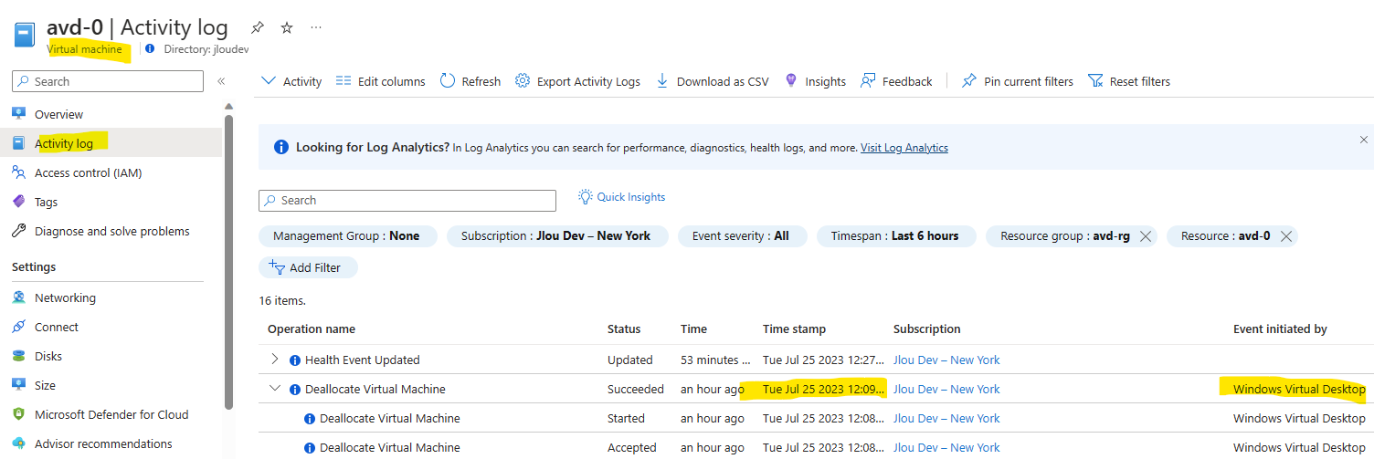Remove the Resource avd-0 filter
The width and height of the screenshot is (1374, 459).
[1285, 236]
